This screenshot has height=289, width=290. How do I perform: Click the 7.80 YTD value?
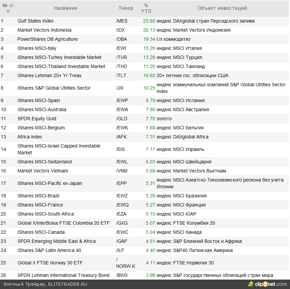pos(150,109)
